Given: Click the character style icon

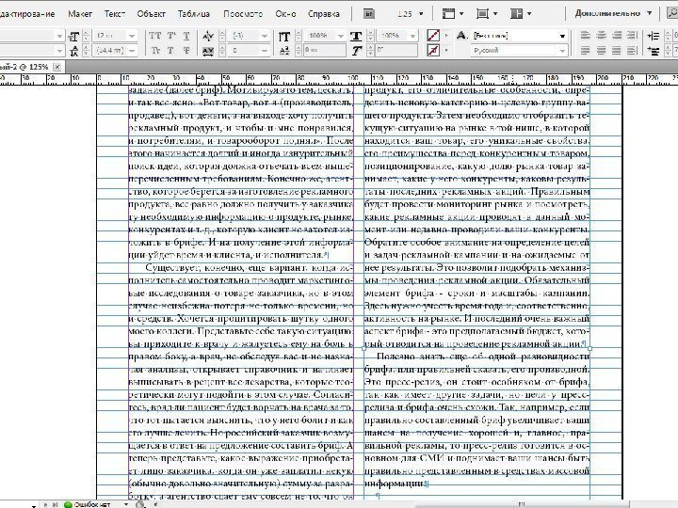Looking at the screenshot, I should (x=461, y=36).
